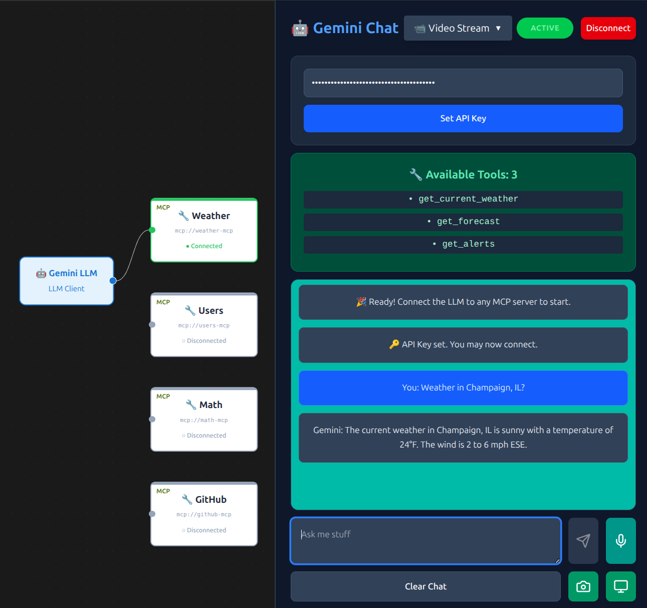Click the send message paper plane icon
The image size is (647, 608).
click(583, 540)
